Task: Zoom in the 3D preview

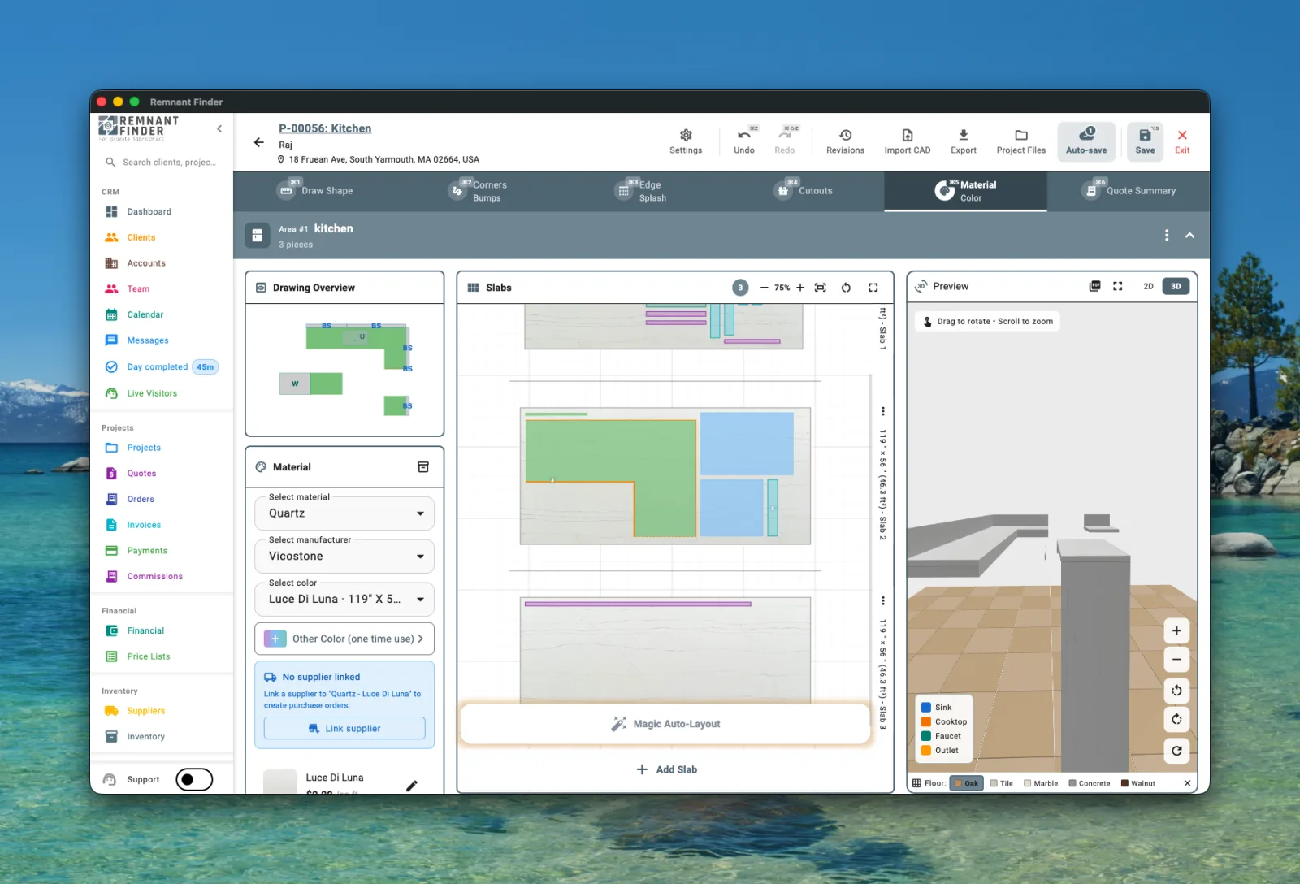Action: coord(1176,630)
